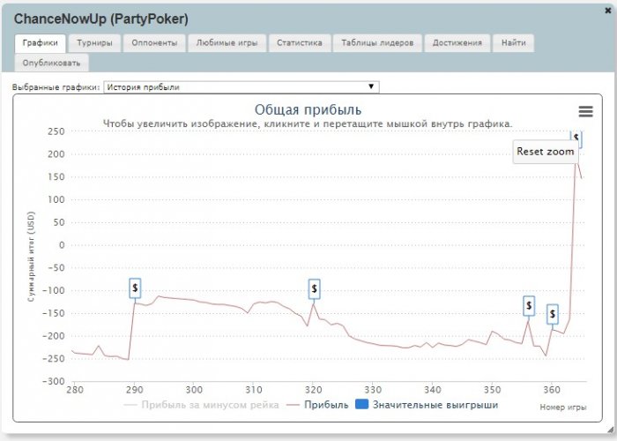Click the ChanceNowUp (PartyPoker) heading
Image resolution: width=617 pixels, height=441 pixels.
[x=101, y=19]
